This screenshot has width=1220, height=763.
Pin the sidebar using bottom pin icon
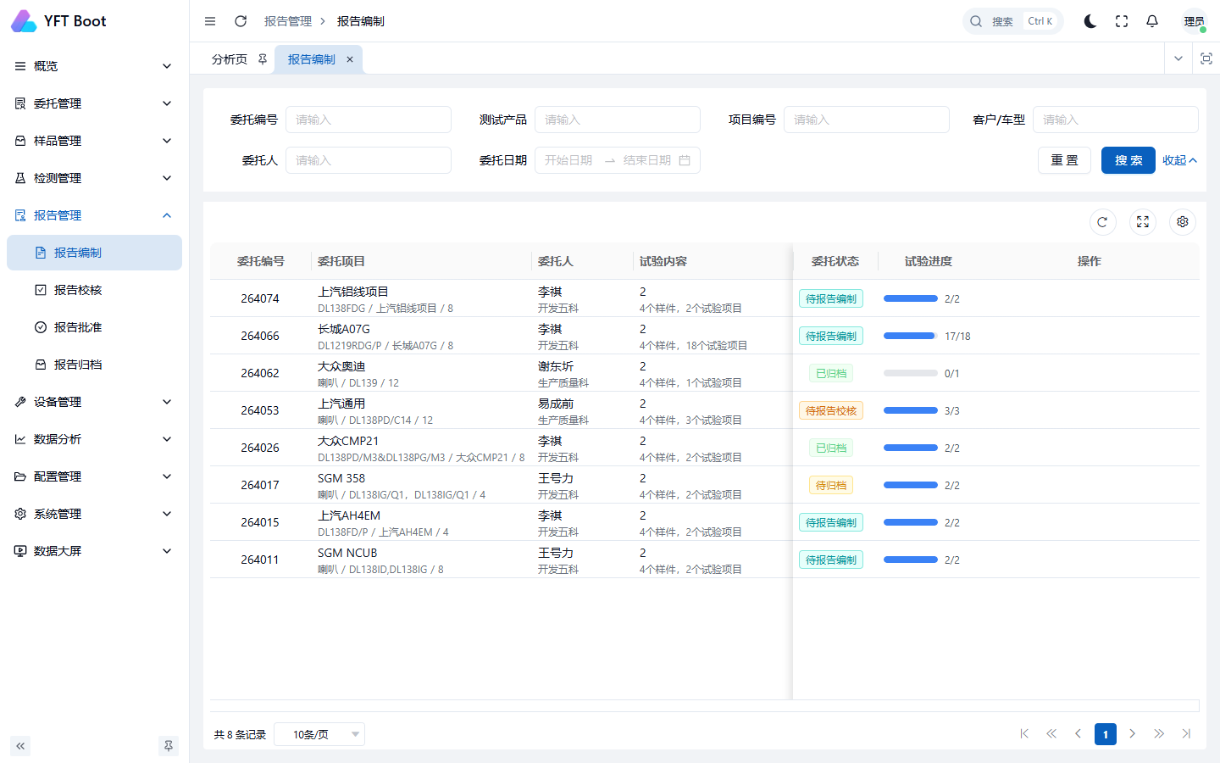click(169, 746)
